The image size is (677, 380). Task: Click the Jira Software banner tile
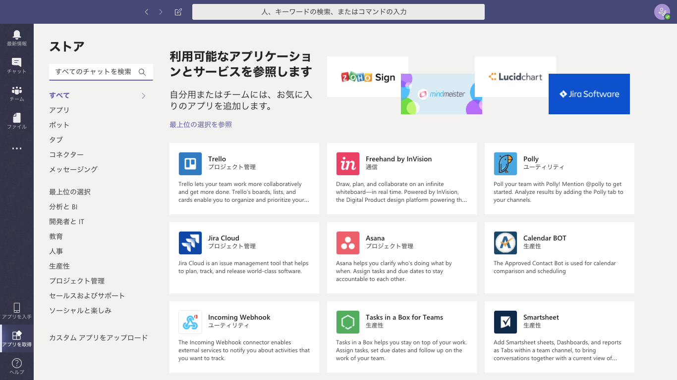[589, 94]
